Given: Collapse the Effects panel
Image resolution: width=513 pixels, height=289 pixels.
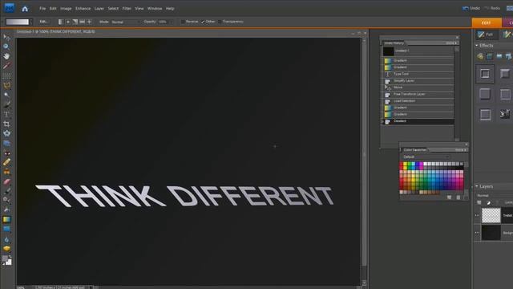Looking at the screenshot, I should (x=477, y=46).
